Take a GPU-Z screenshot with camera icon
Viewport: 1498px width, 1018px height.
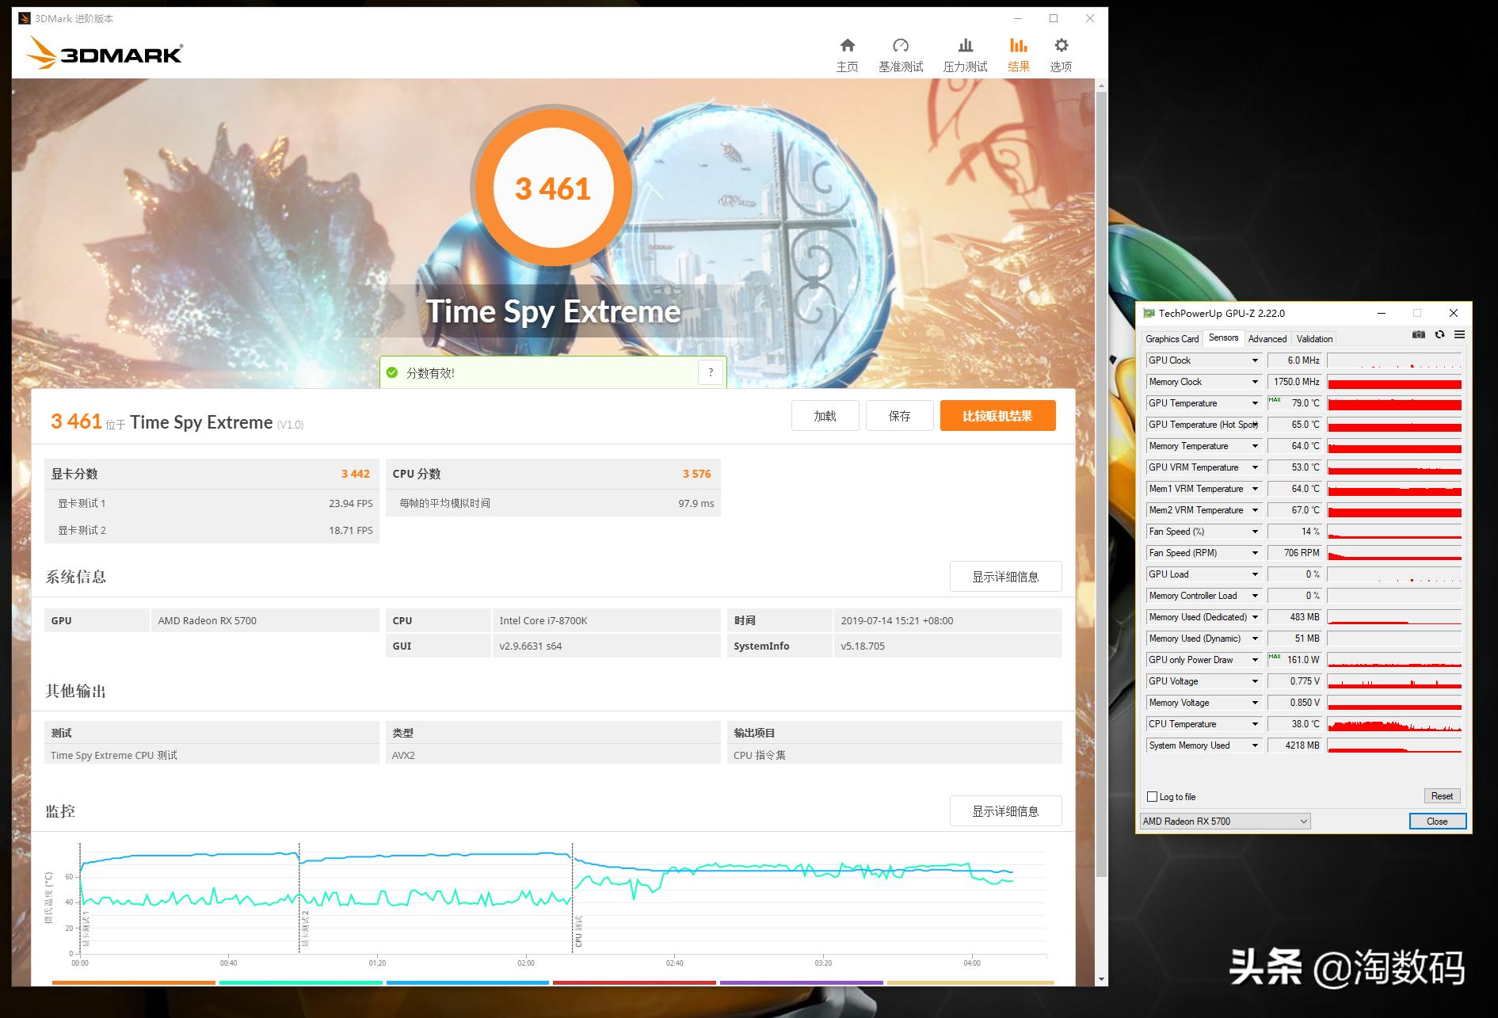pos(1419,334)
